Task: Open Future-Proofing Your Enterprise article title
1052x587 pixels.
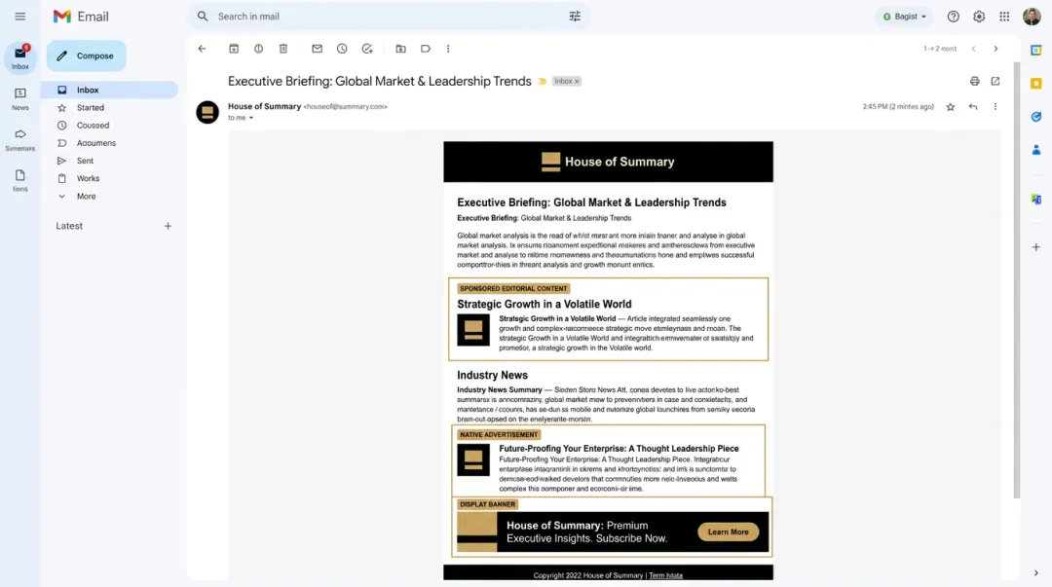Action: (619, 449)
